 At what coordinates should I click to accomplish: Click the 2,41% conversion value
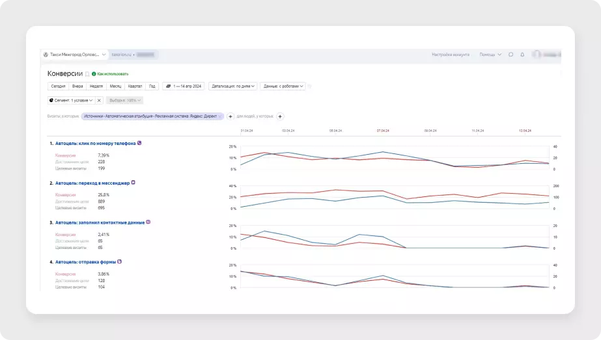[104, 234]
